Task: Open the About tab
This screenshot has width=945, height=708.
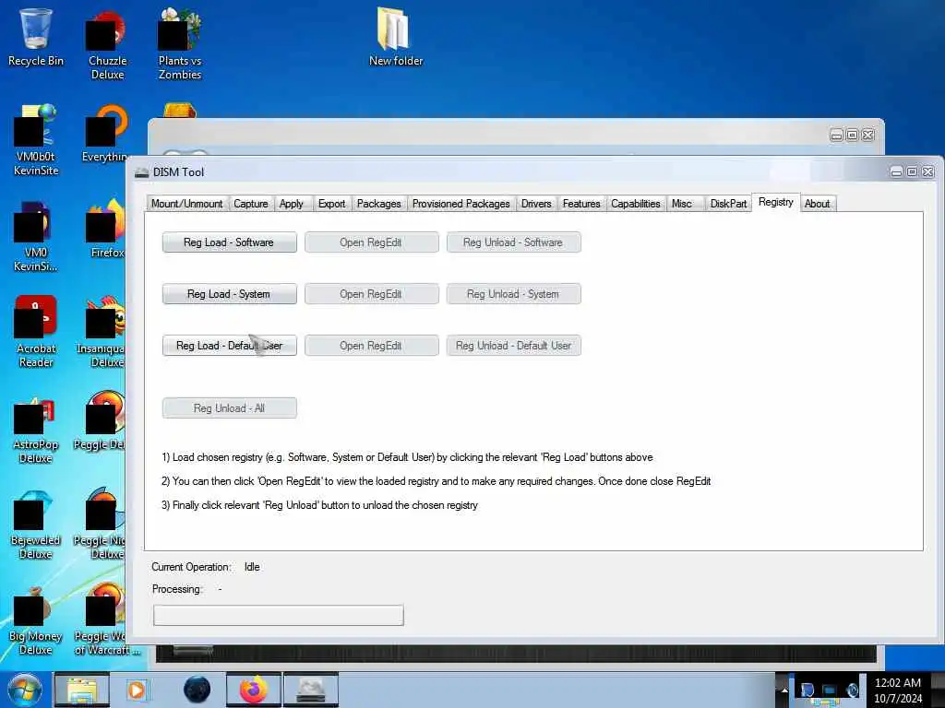Action: tap(818, 204)
